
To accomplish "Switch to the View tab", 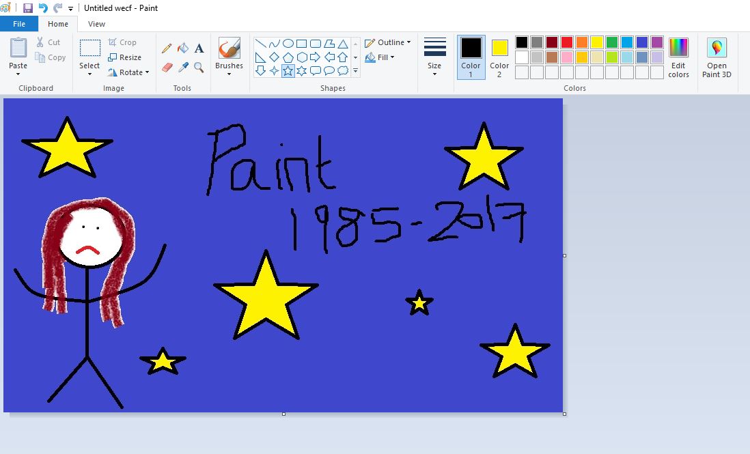I will [96, 24].
